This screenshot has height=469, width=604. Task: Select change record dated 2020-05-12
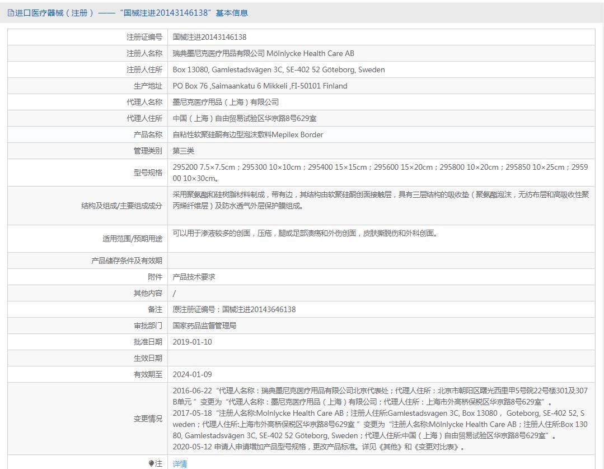click(x=319, y=446)
